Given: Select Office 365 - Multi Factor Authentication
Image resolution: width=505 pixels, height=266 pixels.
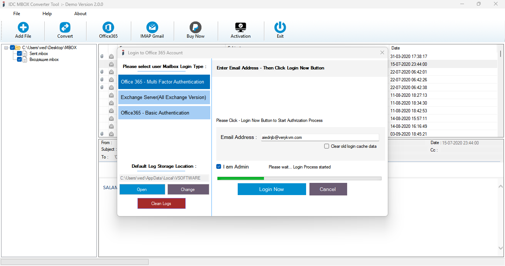Looking at the screenshot, I should tap(164, 82).
